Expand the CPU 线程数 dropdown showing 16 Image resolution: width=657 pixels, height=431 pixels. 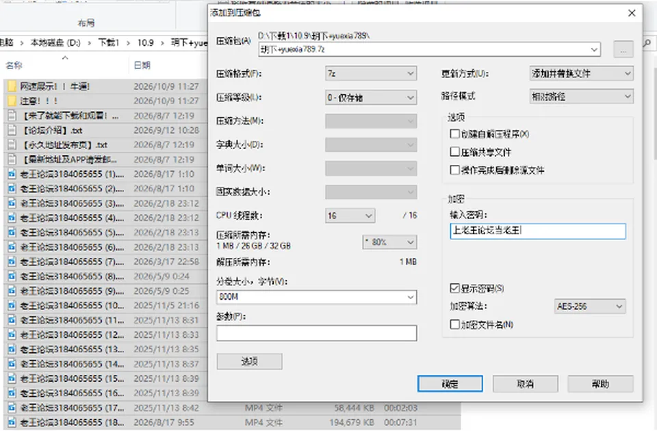[x=350, y=215]
